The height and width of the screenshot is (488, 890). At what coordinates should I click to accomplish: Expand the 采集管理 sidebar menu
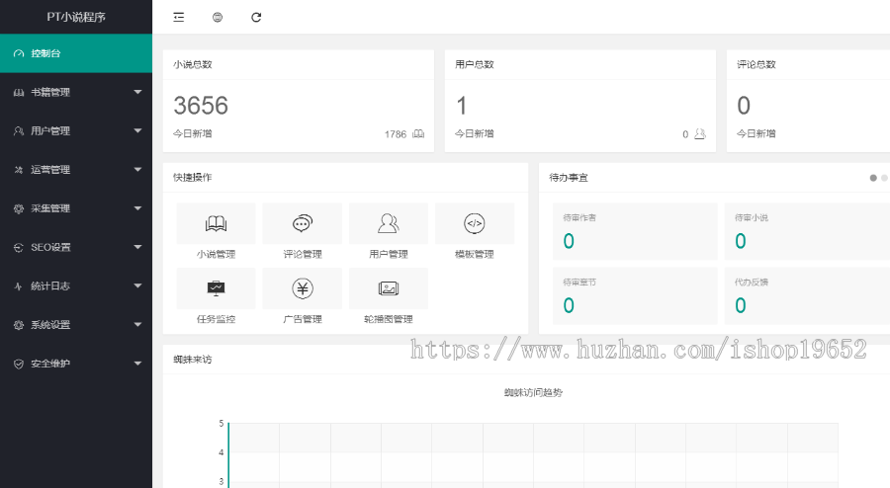pyautogui.click(x=76, y=208)
